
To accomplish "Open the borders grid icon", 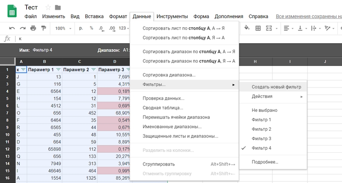I will (258, 28).
